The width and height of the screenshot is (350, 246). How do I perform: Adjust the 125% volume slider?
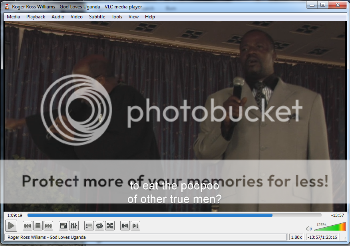coord(330,227)
